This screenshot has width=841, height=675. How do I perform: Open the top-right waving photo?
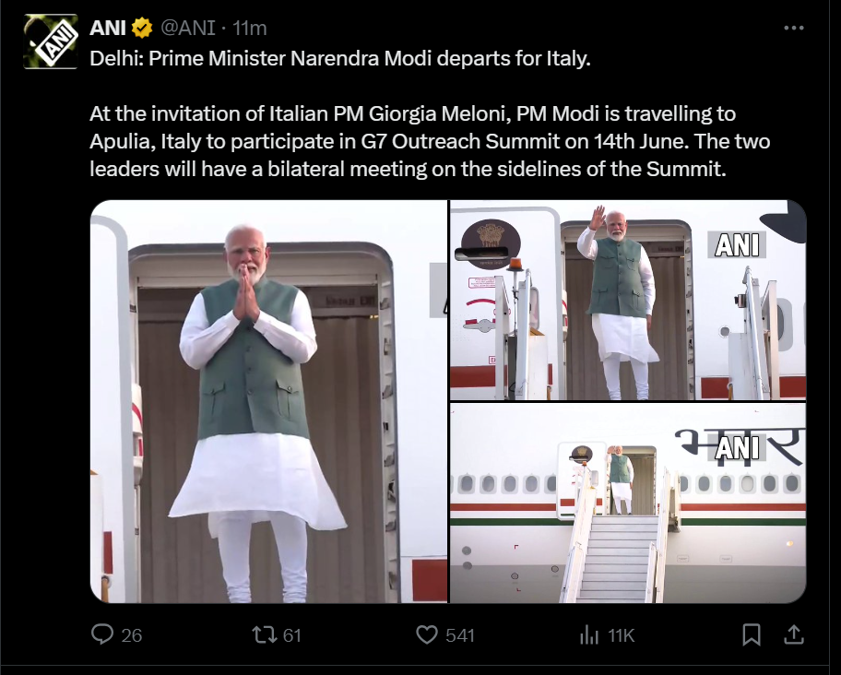(x=627, y=300)
